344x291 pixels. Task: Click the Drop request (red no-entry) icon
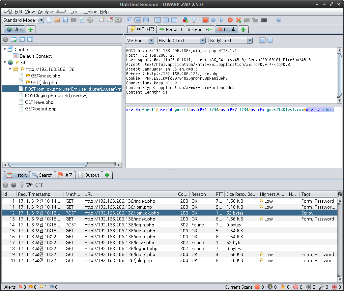[230, 20]
